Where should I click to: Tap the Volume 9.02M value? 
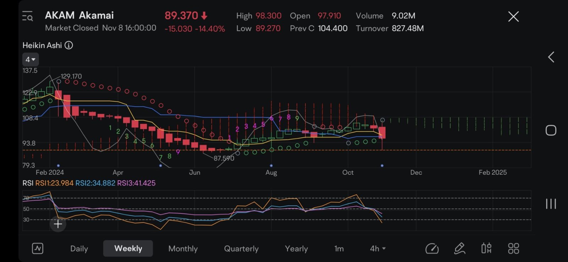(403, 16)
